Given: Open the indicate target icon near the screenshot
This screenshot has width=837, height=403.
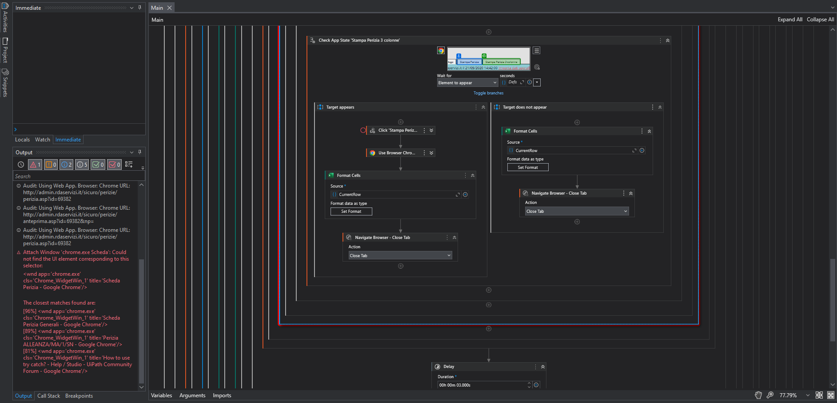Looking at the screenshot, I should [x=537, y=67].
